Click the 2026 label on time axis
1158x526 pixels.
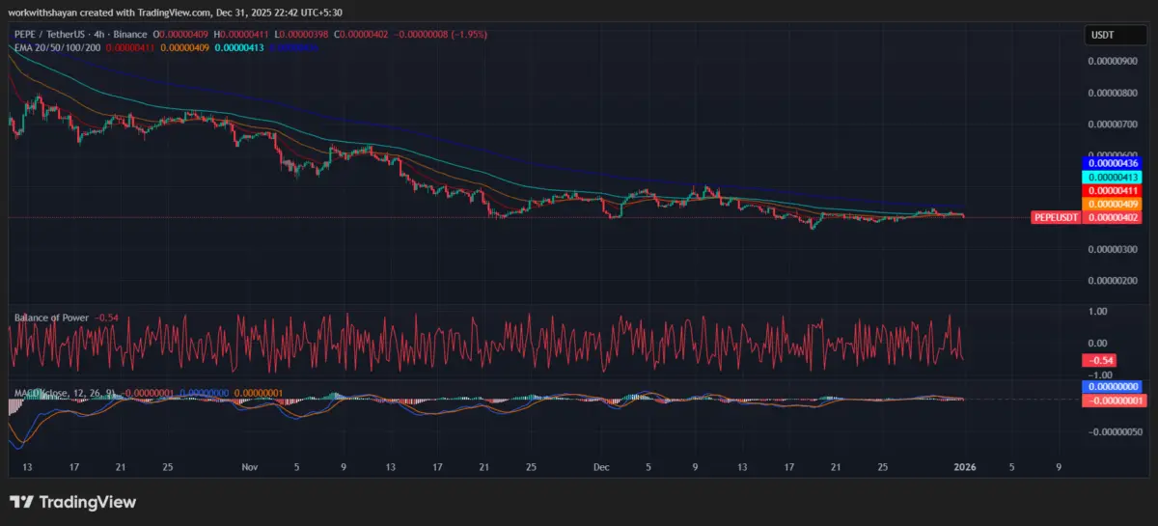(965, 467)
